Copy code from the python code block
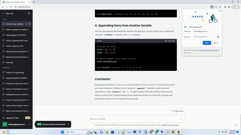241x135 pixels. (170, 41)
